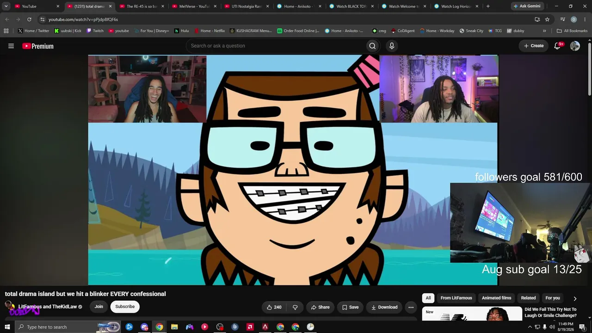592x333 pixels.
Task: Open LitFamous and TheKidLaw channel name
Action: 48,307
